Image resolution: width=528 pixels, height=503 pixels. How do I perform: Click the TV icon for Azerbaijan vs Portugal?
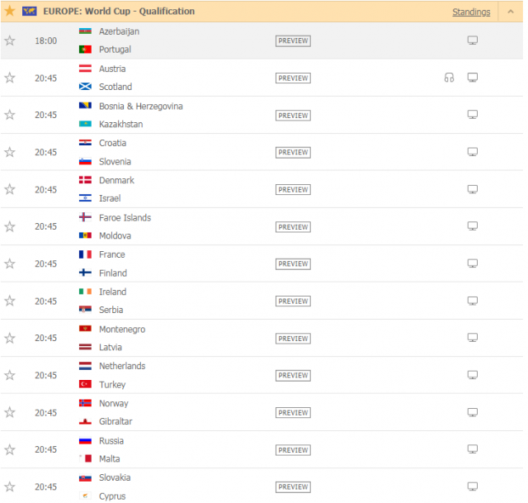pos(473,40)
